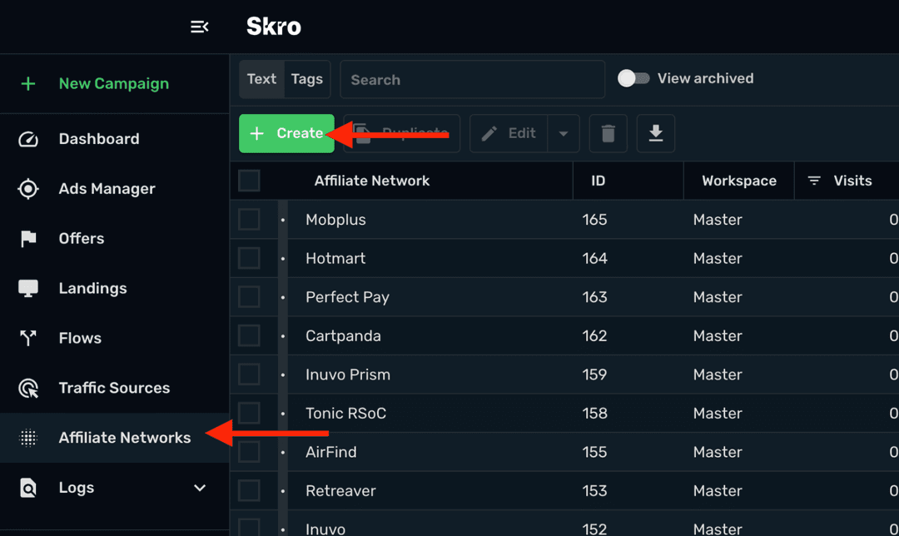Check the Tonic RSoC row checkbox
This screenshot has width=899, height=536.
pyautogui.click(x=249, y=414)
